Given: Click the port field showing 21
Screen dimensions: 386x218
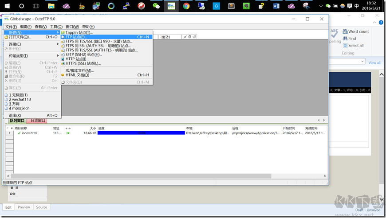Looking at the screenshot, I should point(173,37).
